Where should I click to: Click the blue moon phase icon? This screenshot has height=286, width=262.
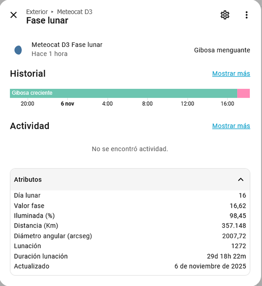point(18,50)
